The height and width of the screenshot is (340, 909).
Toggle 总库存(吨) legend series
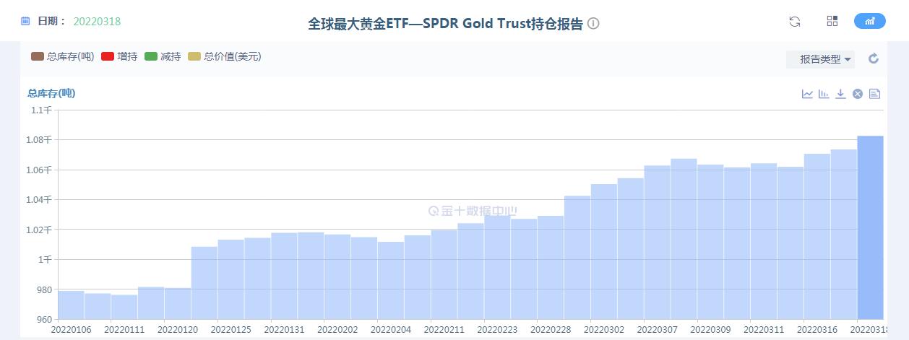[x=63, y=56]
